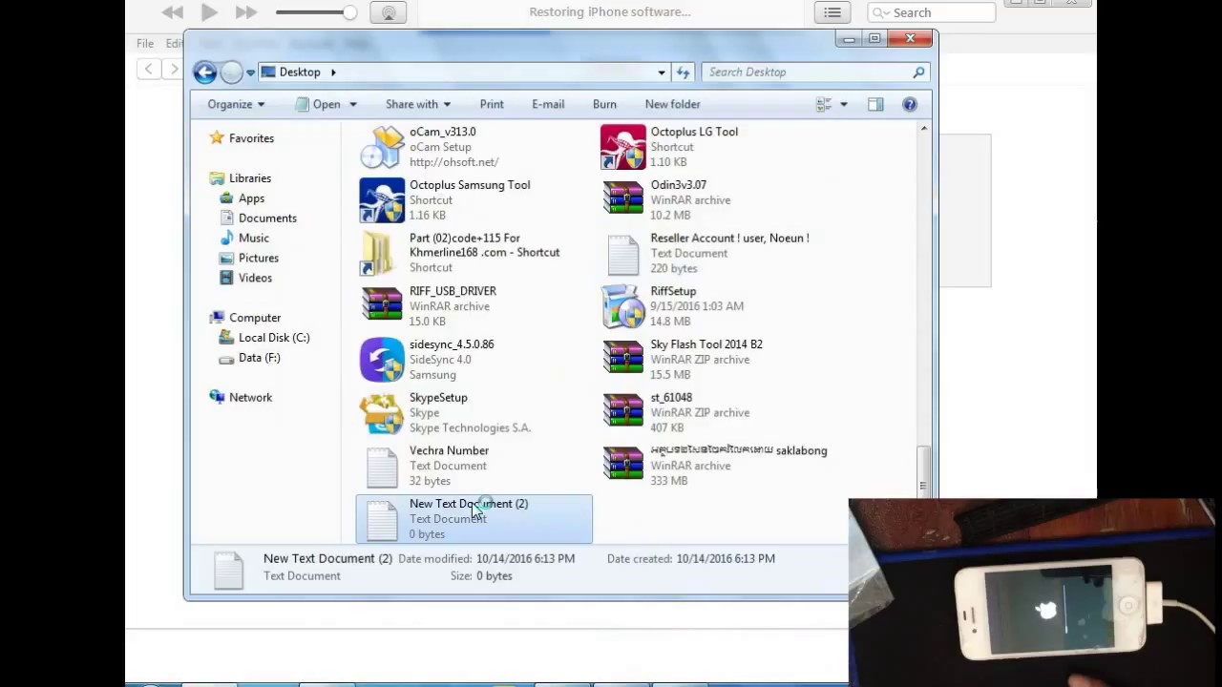Select the st_61048 ZIP archive icon
The width and height of the screenshot is (1222, 687).
[x=623, y=412]
